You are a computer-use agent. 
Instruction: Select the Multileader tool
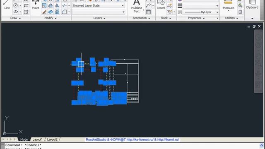(x=148, y=5)
